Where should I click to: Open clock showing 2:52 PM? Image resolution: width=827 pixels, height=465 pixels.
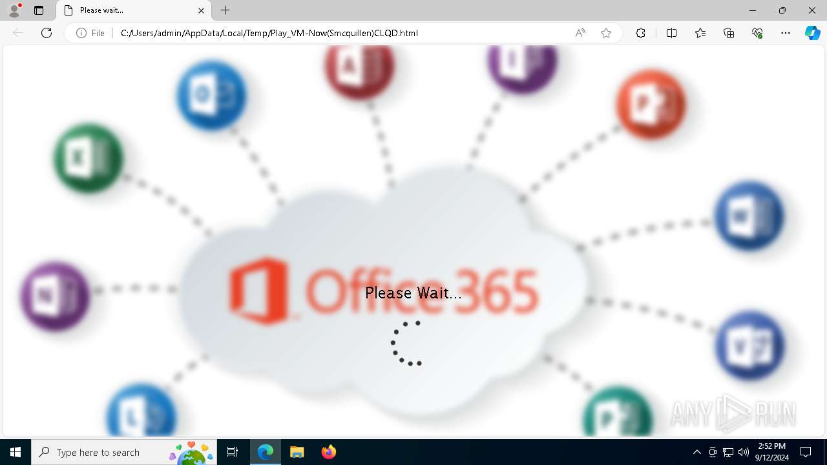(771, 452)
